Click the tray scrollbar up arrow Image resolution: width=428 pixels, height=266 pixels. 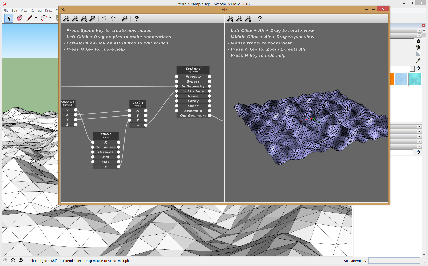click(424, 31)
